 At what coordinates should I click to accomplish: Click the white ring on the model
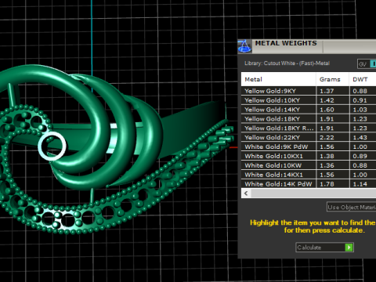click(x=52, y=146)
